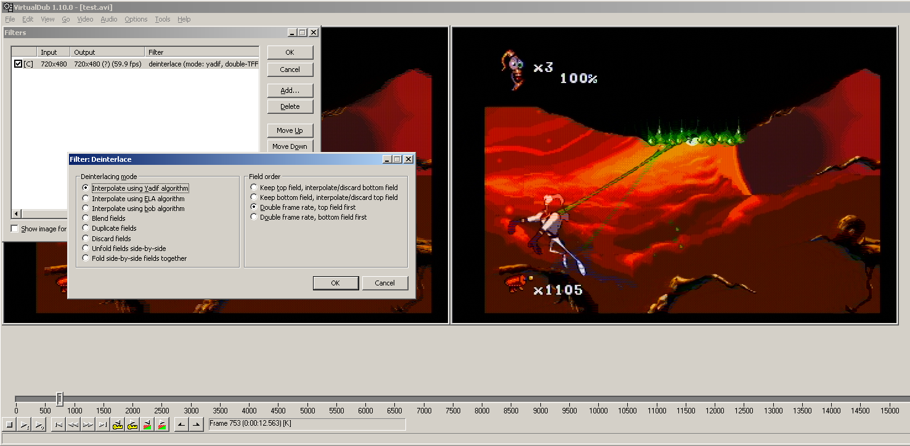Cancel the Deinterlace filter dialog

[x=385, y=283]
